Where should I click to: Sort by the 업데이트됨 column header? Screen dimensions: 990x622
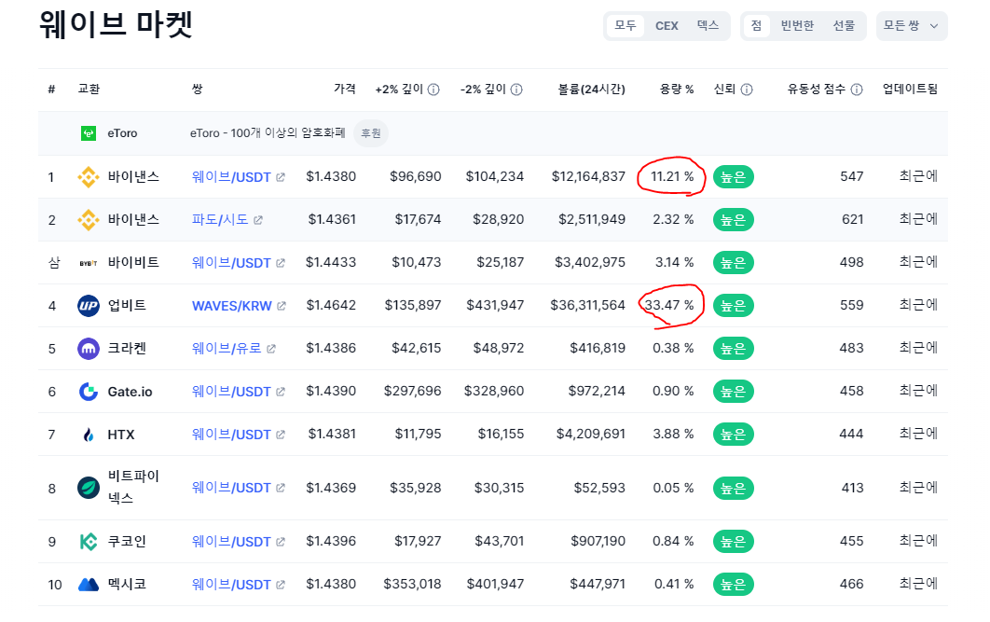pyautogui.click(x=910, y=89)
